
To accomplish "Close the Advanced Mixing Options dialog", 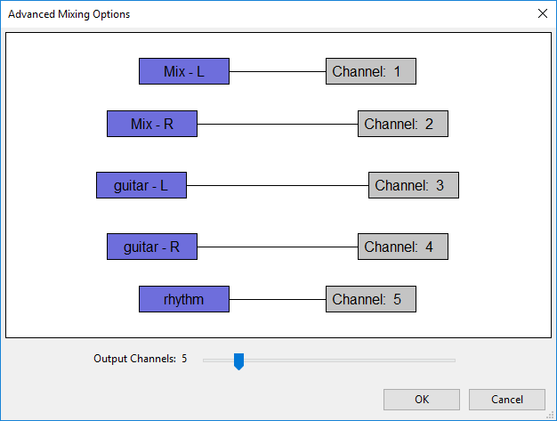I will 542,13.
